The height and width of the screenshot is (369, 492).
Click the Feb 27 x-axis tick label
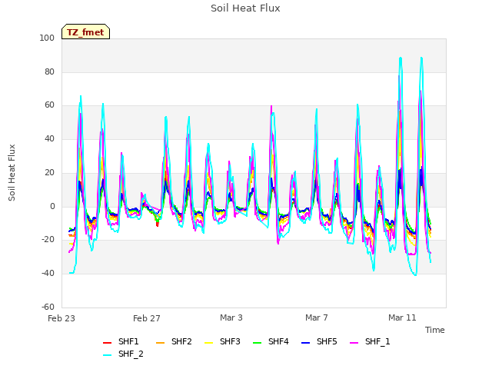147,318
